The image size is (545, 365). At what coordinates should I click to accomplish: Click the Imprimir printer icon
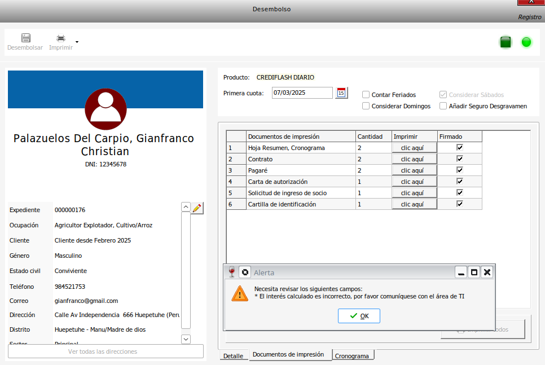pyautogui.click(x=61, y=38)
